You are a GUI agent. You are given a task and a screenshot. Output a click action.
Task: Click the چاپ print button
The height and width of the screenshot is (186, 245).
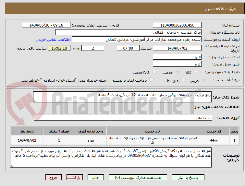coord(96,178)
